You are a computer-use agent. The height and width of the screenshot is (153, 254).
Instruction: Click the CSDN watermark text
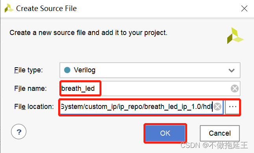(214, 145)
